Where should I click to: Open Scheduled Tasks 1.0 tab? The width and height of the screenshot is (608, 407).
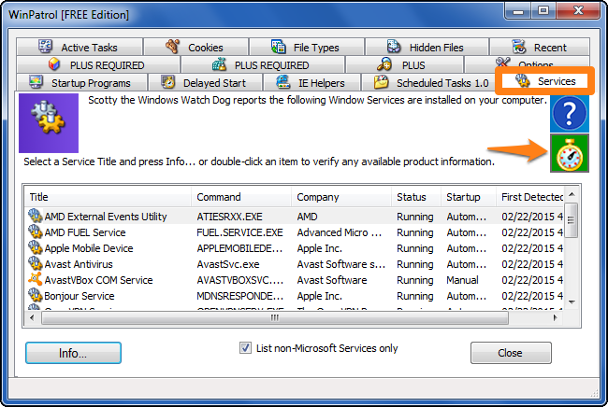click(430, 82)
